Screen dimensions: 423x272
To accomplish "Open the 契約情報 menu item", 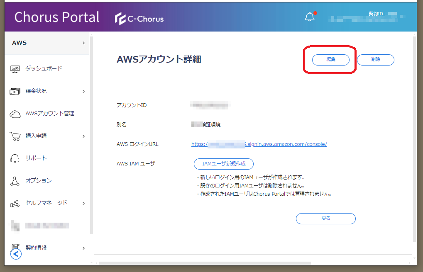I will click(x=36, y=248).
